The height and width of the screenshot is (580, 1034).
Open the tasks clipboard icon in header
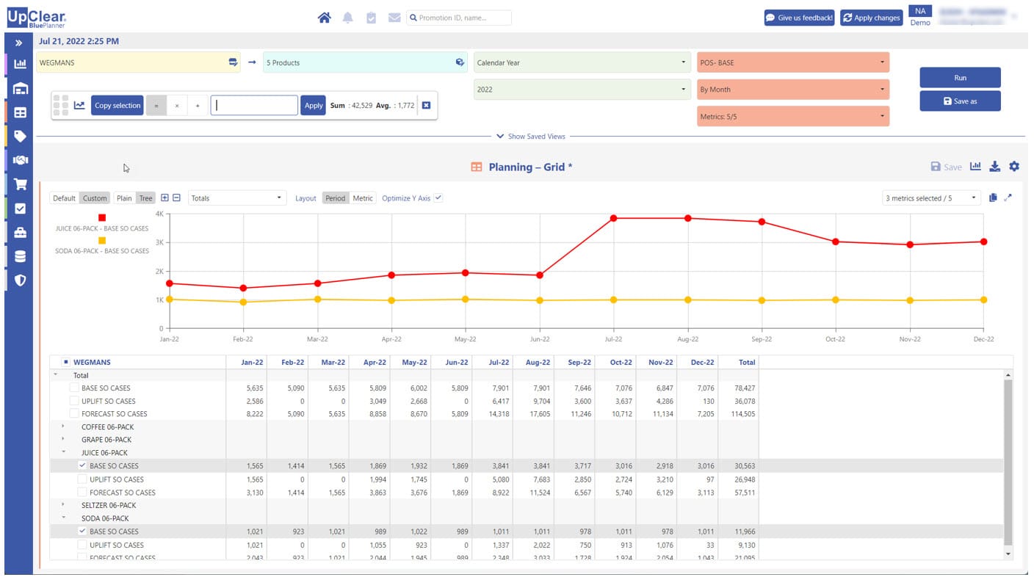pyautogui.click(x=371, y=18)
